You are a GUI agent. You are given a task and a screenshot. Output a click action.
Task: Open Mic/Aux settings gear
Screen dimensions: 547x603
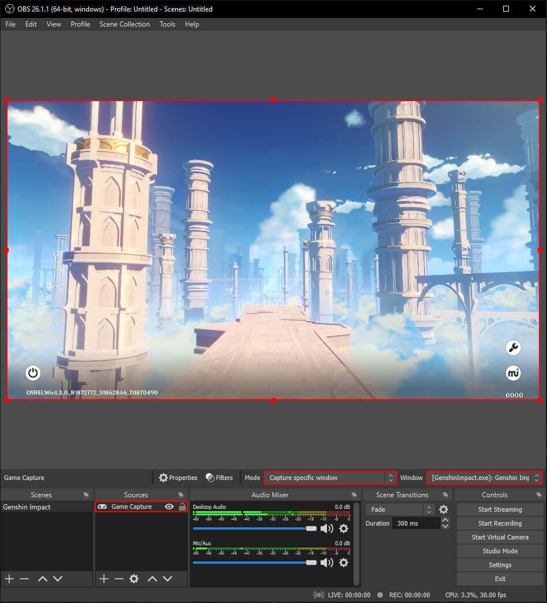(344, 563)
